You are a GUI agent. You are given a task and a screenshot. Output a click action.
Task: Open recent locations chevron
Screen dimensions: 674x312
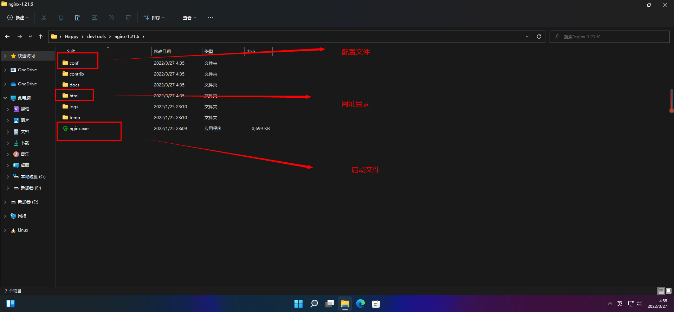[x=31, y=37]
